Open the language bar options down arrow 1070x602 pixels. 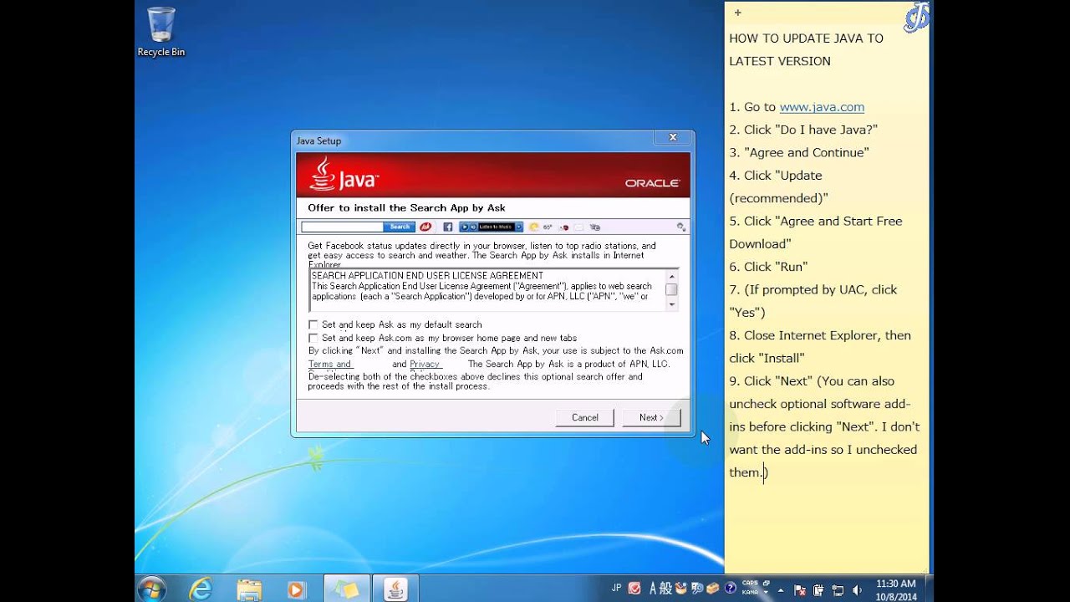click(x=767, y=592)
